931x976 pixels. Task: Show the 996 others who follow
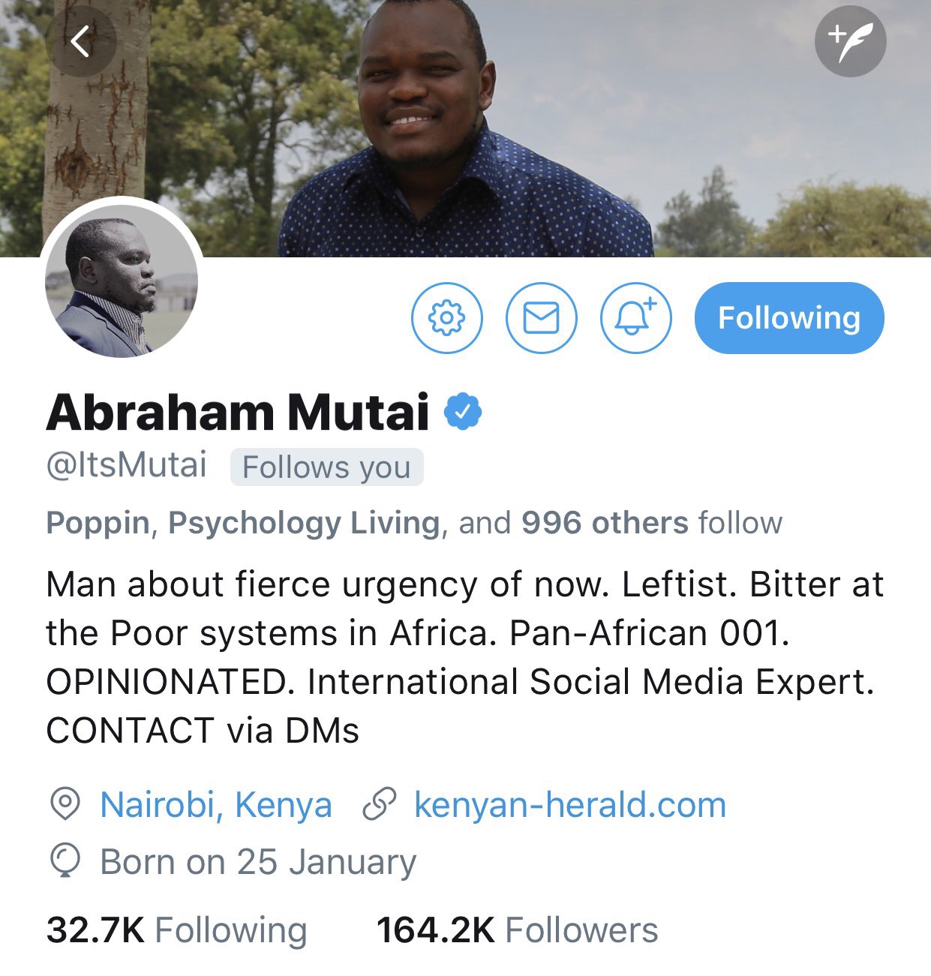(605, 522)
